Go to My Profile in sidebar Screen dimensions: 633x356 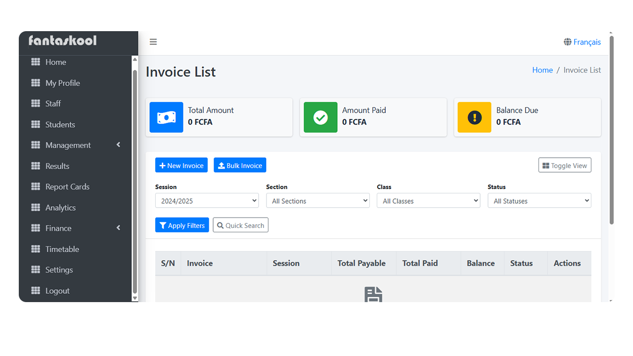(x=75, y=83)
